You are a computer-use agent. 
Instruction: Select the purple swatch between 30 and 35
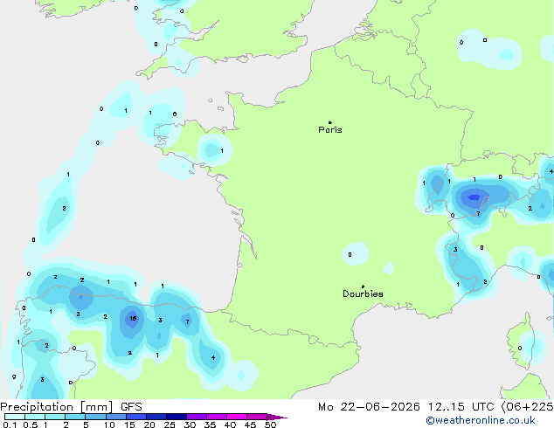point(197,417)
